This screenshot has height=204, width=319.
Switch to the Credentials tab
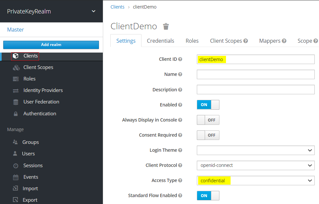coord(160,41)
